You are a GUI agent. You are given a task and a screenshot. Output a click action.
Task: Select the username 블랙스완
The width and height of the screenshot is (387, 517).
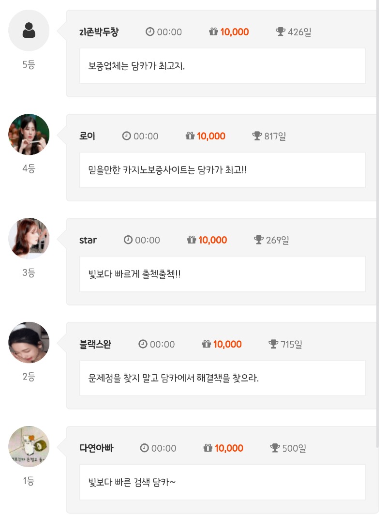click(x=95, y=344)
